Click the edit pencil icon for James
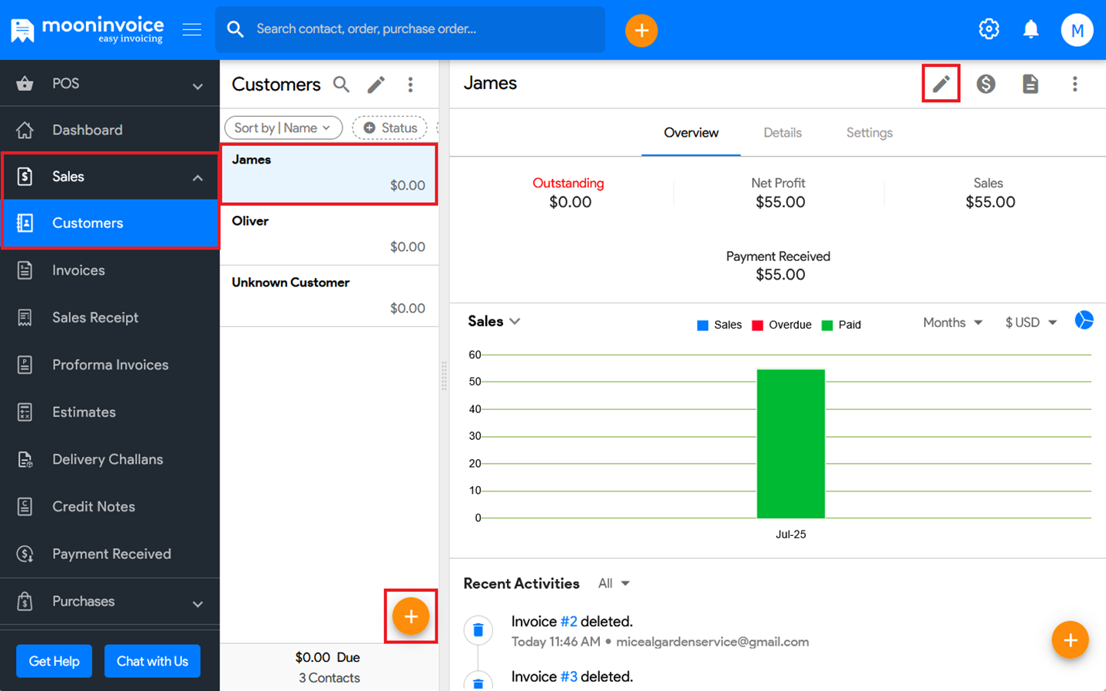1106x691 pixels. tap(941, 84)
